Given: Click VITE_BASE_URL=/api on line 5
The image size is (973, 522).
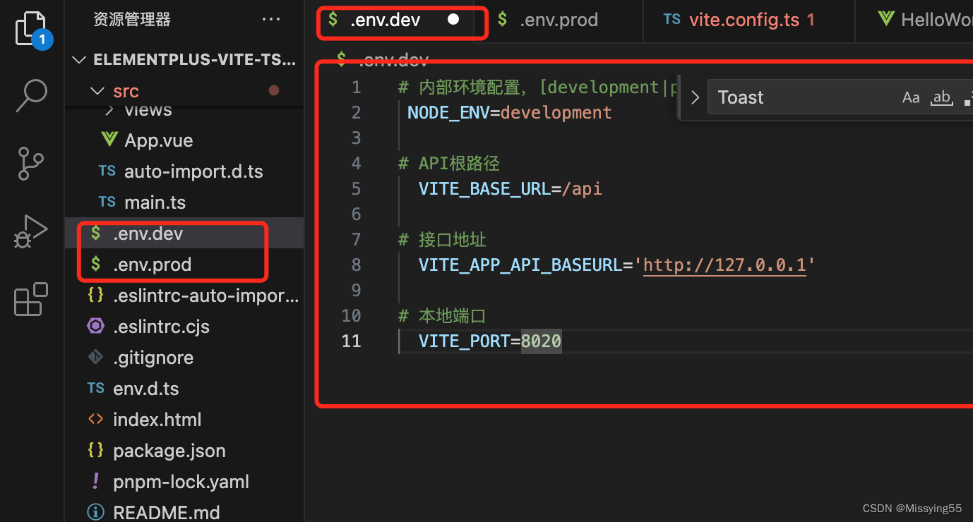Looking at the screenshot, I should pyautogui.click(x=510, y=189).
